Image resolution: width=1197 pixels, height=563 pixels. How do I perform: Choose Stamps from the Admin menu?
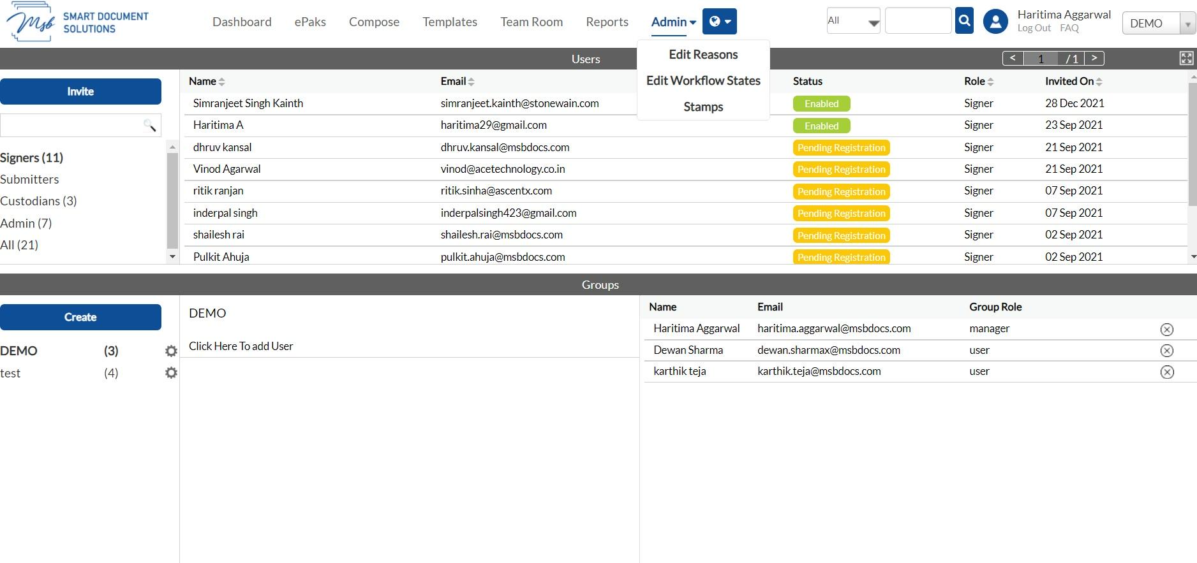tap(703, 107)
